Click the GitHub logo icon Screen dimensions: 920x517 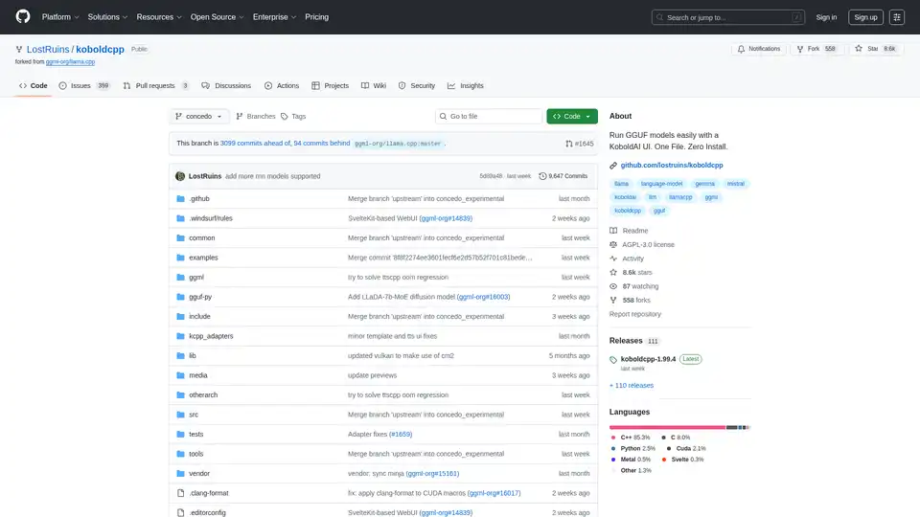(23, 17)
